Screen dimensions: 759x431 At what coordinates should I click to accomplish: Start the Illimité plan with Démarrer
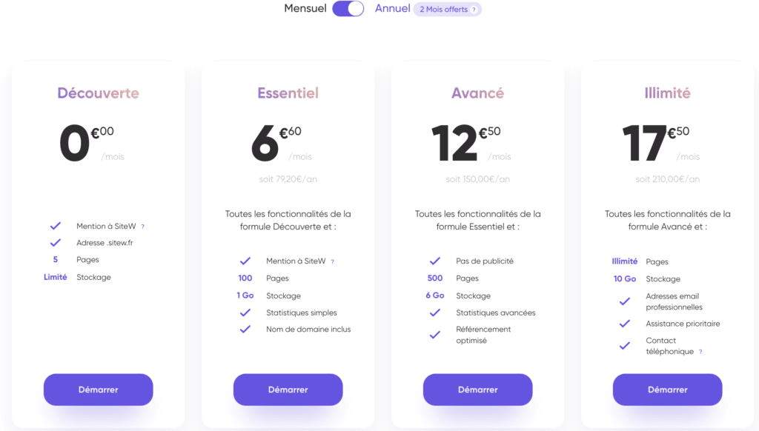[667, 390]
